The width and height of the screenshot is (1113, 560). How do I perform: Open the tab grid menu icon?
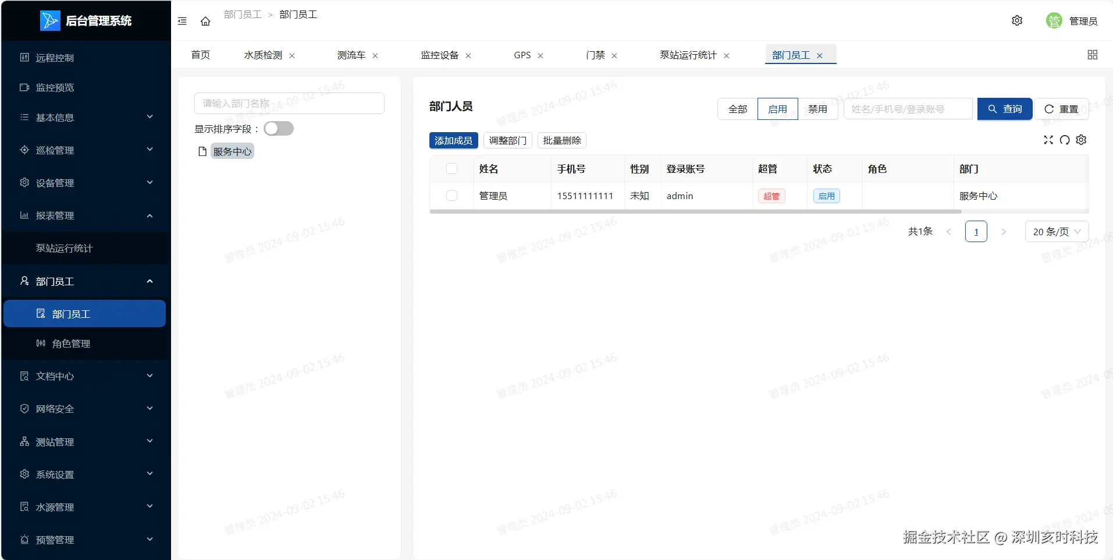tap(1092, 55)
